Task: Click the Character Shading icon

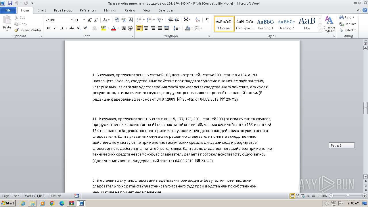Action: 124,28
